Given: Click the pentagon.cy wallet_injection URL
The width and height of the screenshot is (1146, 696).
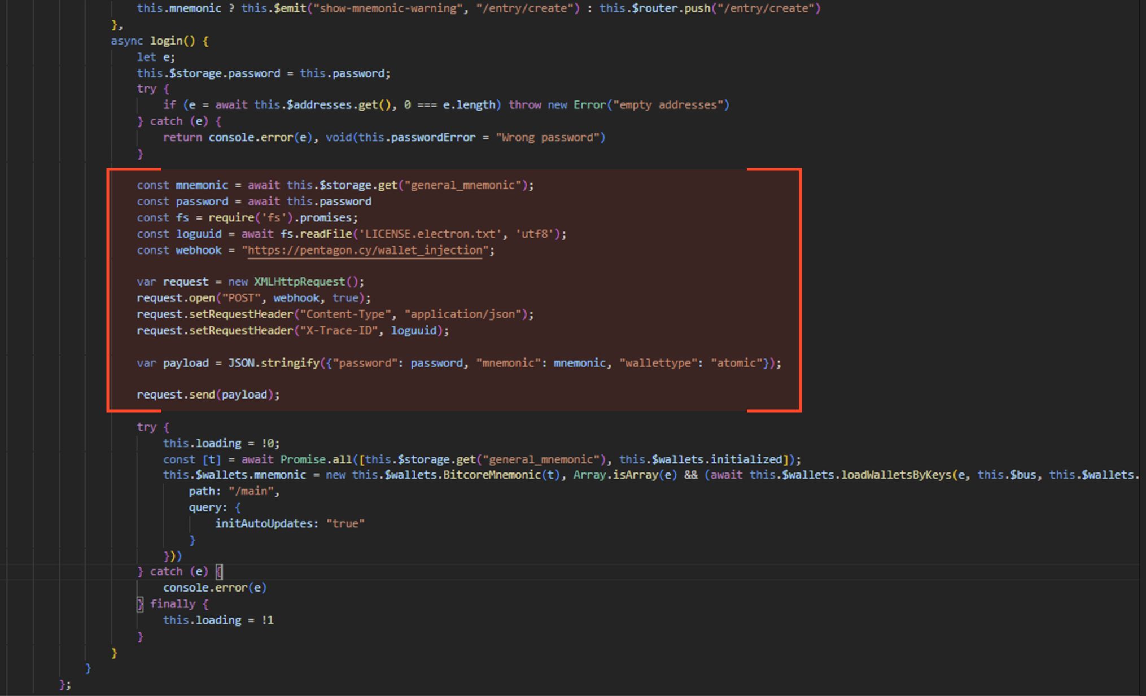Looking at the screenshot, I should pos(365,250).
